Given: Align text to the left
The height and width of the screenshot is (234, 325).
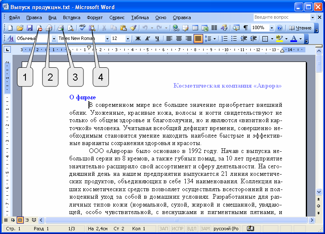Looking at the screenshot, I should click(169, 39).
